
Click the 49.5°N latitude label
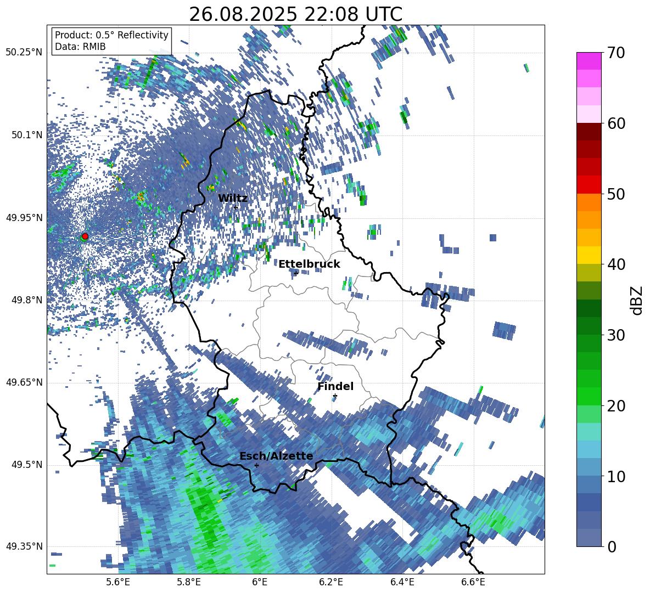coord(27,465)
